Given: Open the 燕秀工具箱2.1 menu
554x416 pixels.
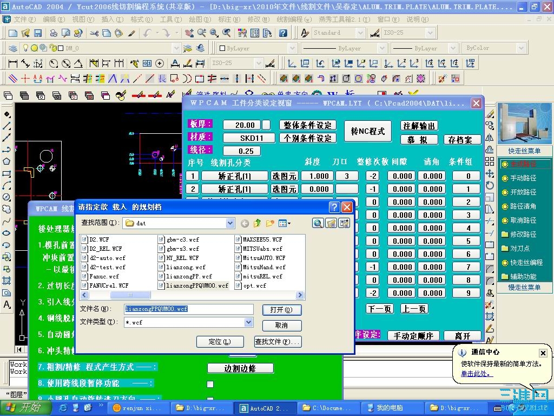Looking at the screenshot, I should 344,19.
